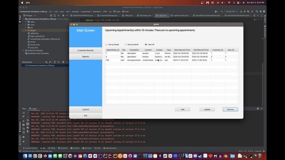Collapse the muhammad.chambers.c195.pa project root node
The width and height of the screenshot is (285, 160).
click(23, 19)
